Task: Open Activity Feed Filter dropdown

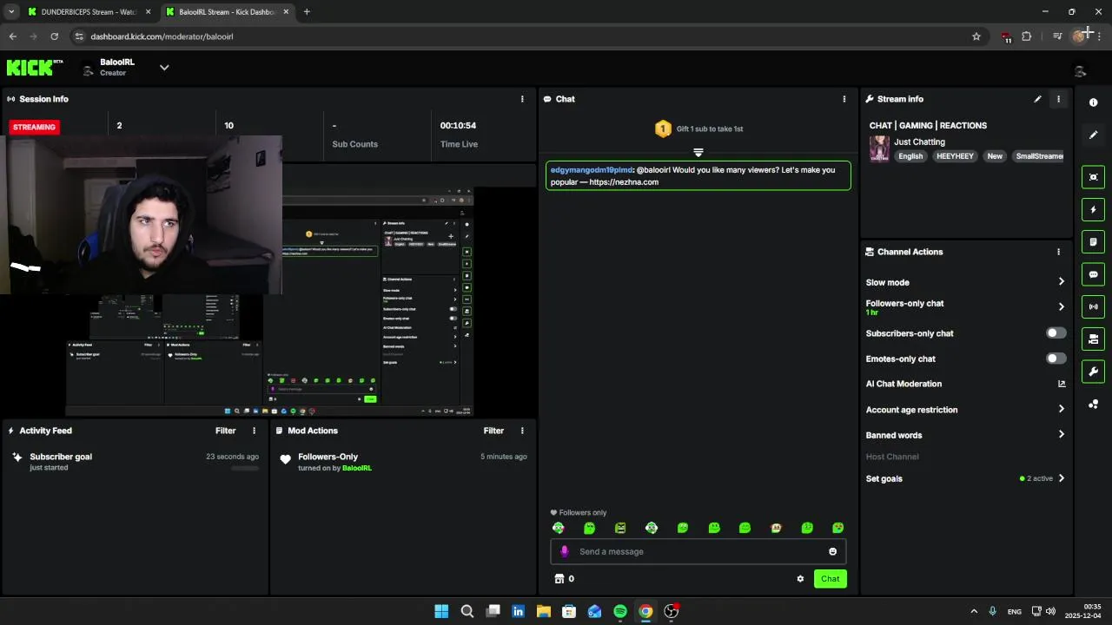Action: (226, 431)
